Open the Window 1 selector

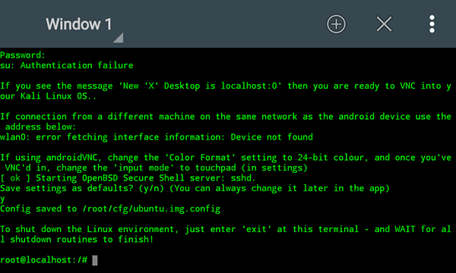(x=79, y=24)
